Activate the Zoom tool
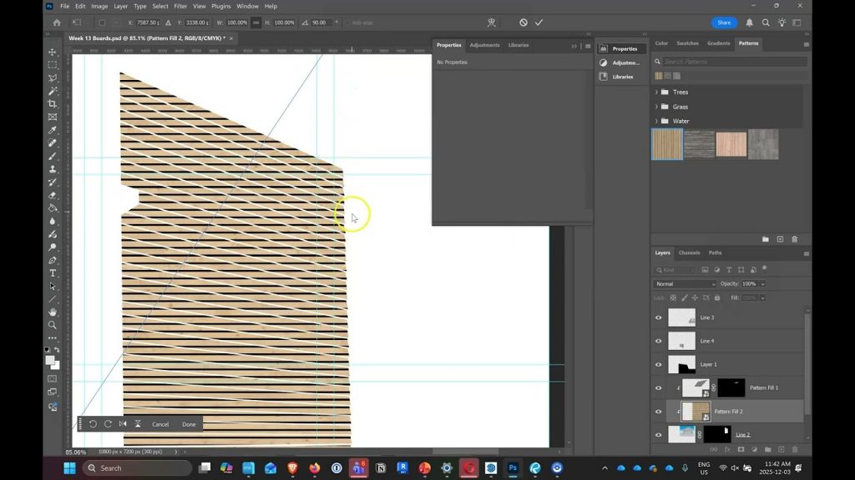 (x=53, y=324)
